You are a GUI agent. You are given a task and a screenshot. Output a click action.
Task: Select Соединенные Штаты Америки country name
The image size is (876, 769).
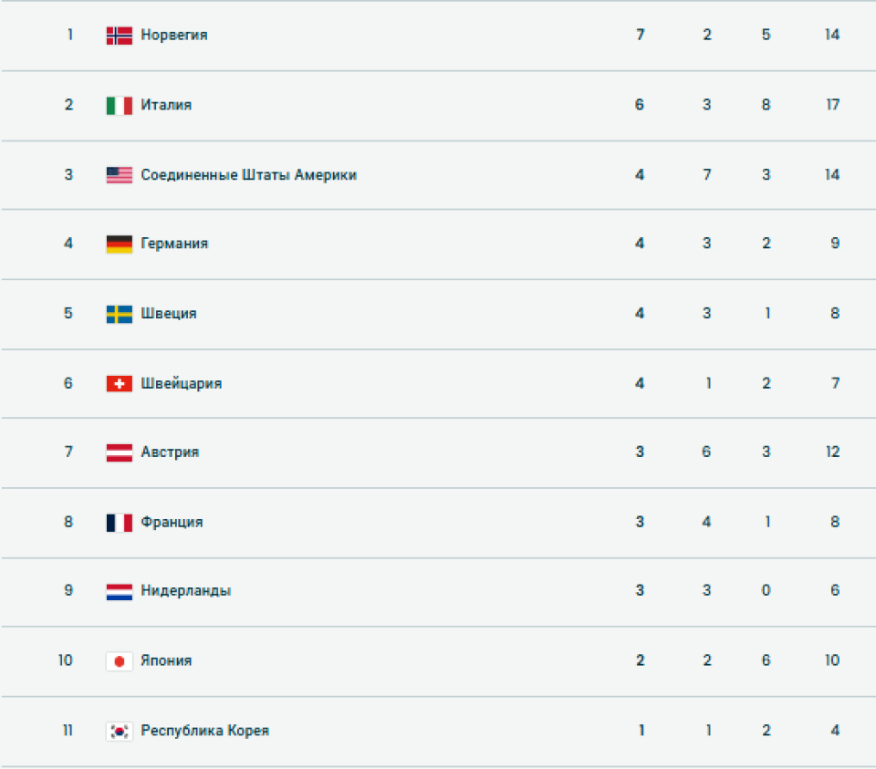[x=248, y=175]
